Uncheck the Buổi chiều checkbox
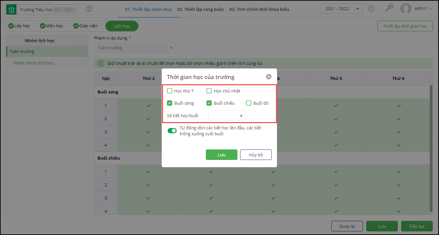Image resolution: width=439 pixels, height=235 pixels. click(209, 103)
